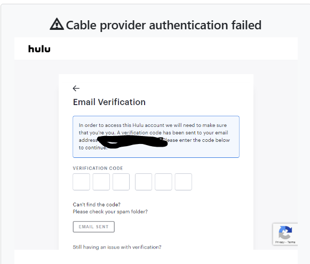Viewport: 310px width, 264px height.
Task: Click the blacked-out email address
Action: 133,141
